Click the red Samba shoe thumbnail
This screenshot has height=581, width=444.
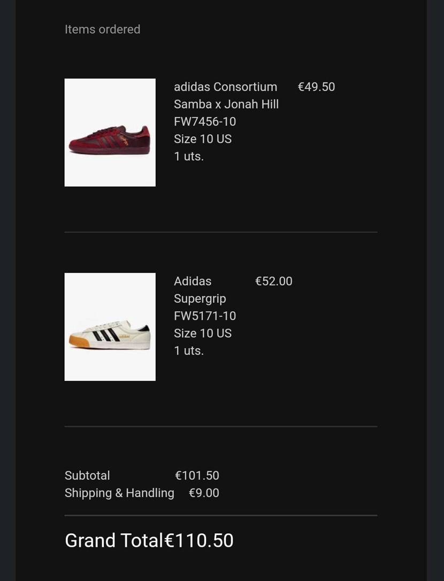(x=110, y=133)
